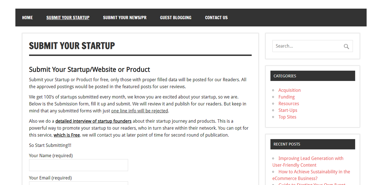Navigate to Contact Us page

pos(216,18)
